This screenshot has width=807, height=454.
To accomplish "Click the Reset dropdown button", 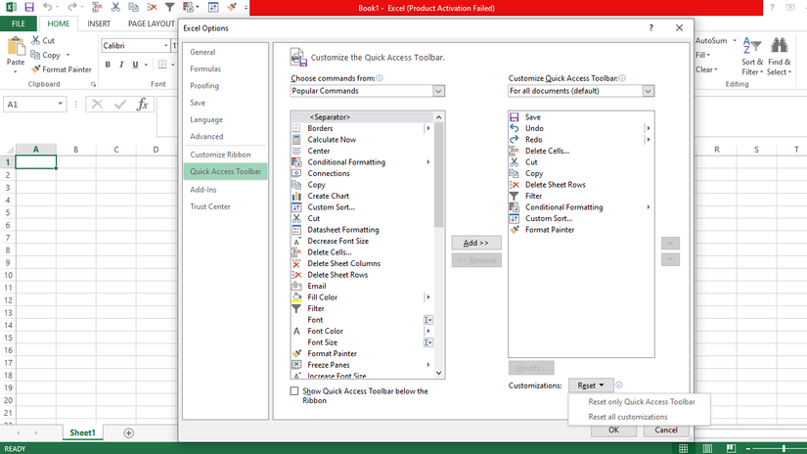I will tap(591, 386).
